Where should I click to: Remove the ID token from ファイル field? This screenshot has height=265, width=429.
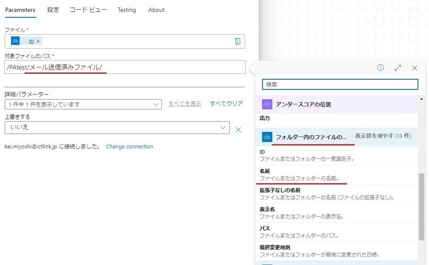click(38, 41)
